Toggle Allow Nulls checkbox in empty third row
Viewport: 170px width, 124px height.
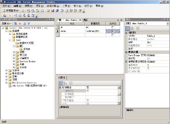[113, 35]
